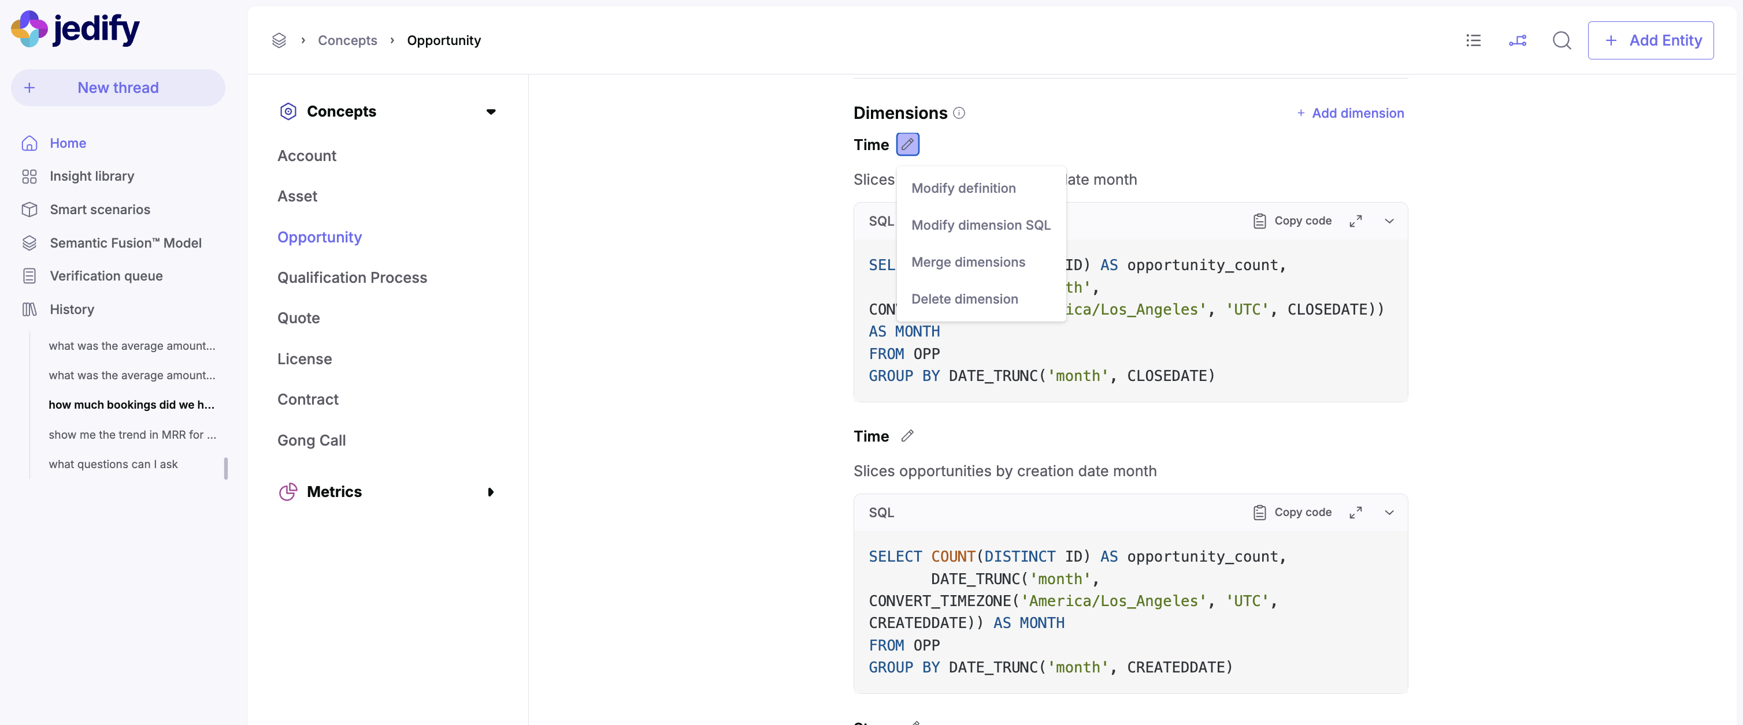Expand the first SQL block to fullscreen
This screenshot has height=725, width=1743.
(x=1355, y=221)
